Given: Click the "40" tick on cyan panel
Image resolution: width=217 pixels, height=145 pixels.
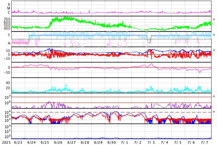Looking at the screenshot, I should coord(8,83).
